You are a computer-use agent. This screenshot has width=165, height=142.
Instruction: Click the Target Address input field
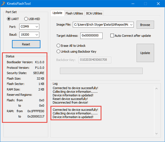[x=91, y=36]
